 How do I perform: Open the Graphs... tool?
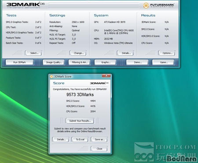pyautogui.click(x=106, y=62)
